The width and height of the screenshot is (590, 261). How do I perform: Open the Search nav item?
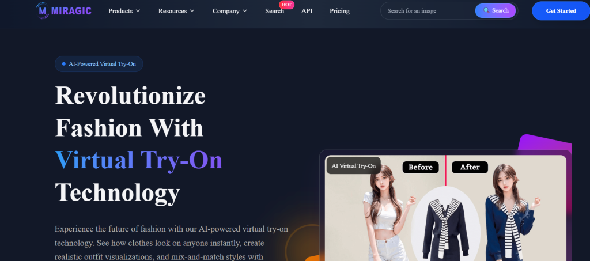pyautogui.click(x=274, y=11)
